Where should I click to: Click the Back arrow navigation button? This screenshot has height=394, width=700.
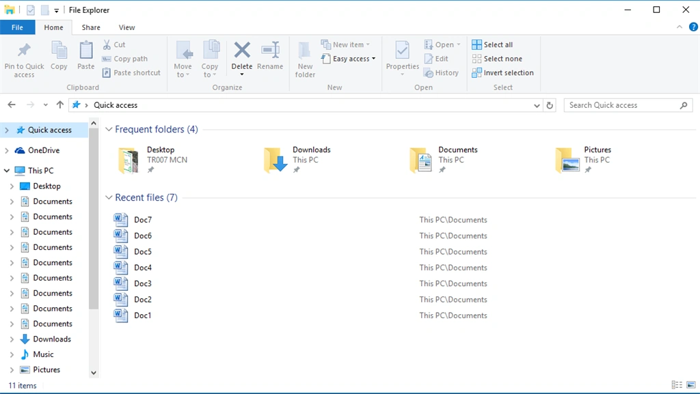pyautogui.click(x=12, y=104)
